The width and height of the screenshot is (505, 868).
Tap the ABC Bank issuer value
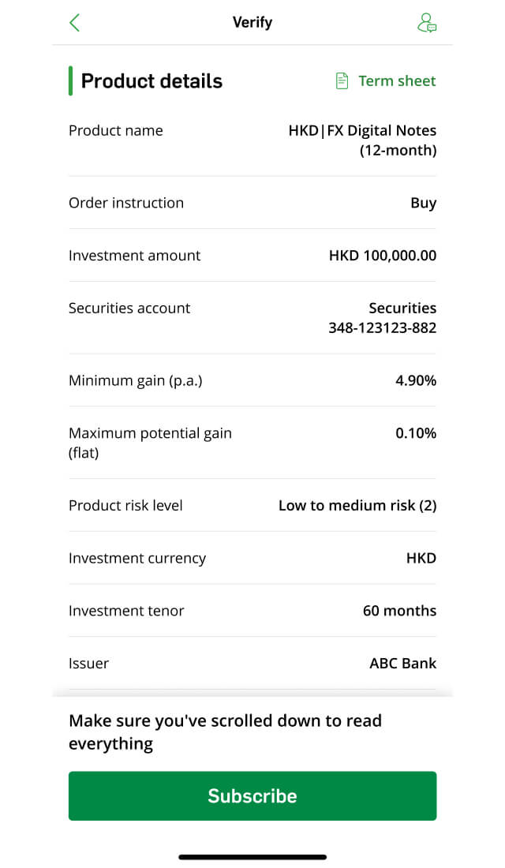[x=403, y=663]
